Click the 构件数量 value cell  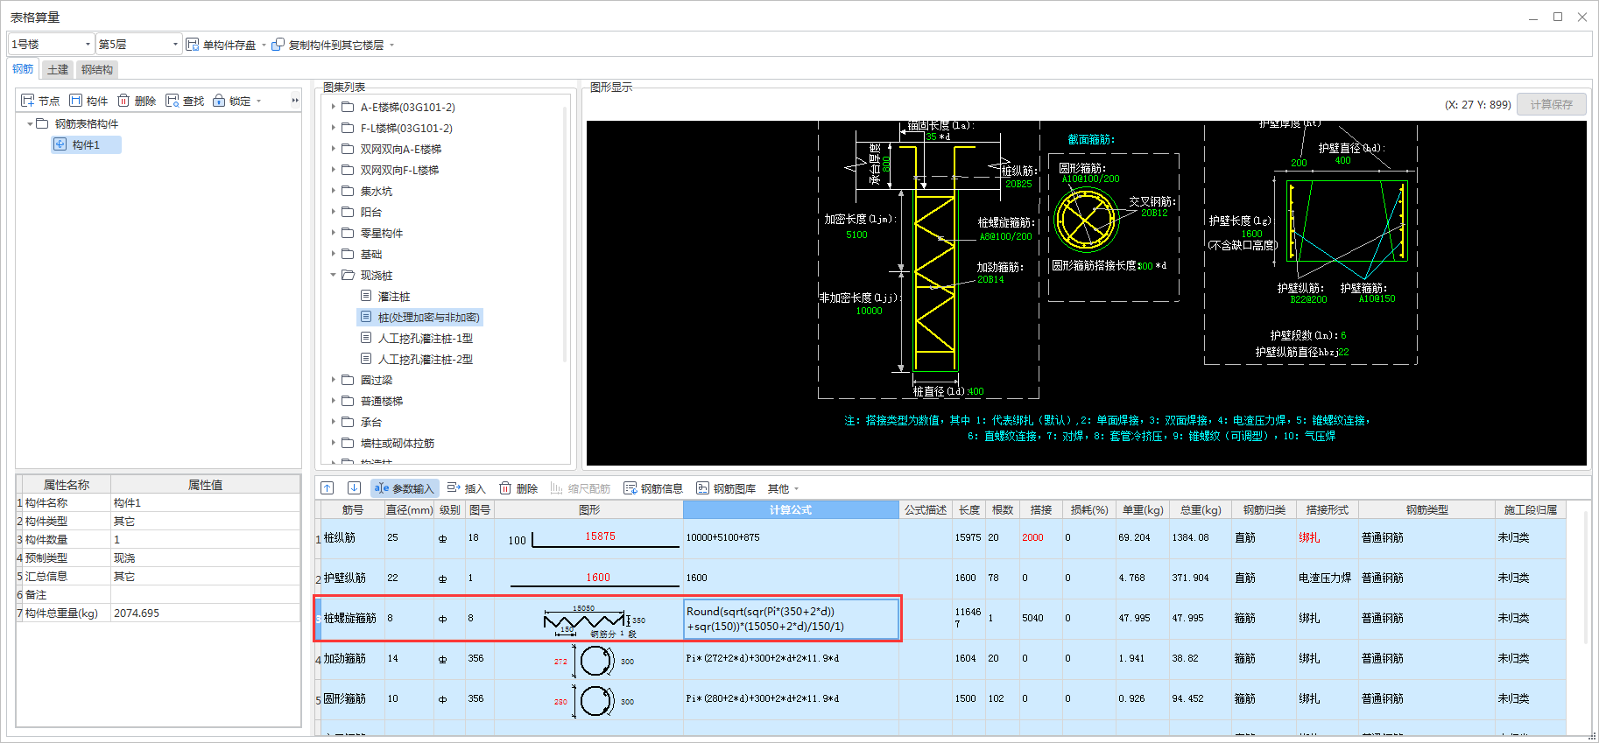coord(205,540)
